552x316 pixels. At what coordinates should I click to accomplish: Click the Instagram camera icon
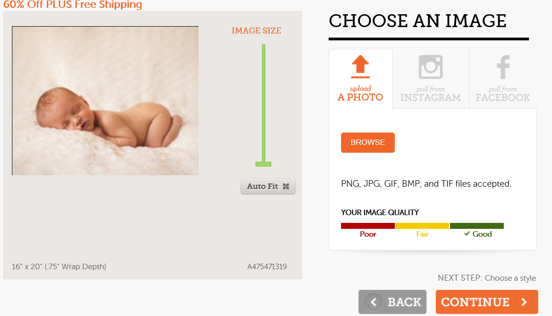point(431,67)
